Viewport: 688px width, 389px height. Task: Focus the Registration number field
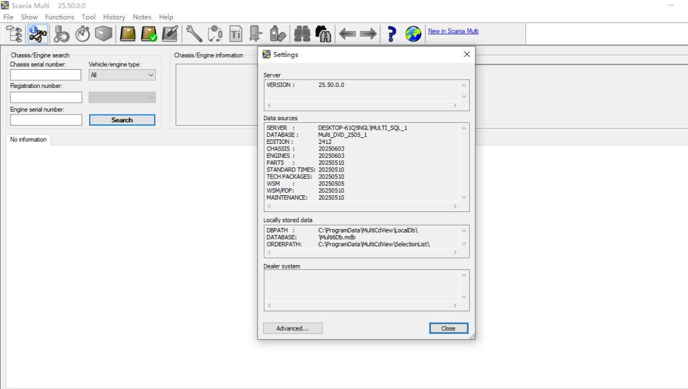click(46, 97)
